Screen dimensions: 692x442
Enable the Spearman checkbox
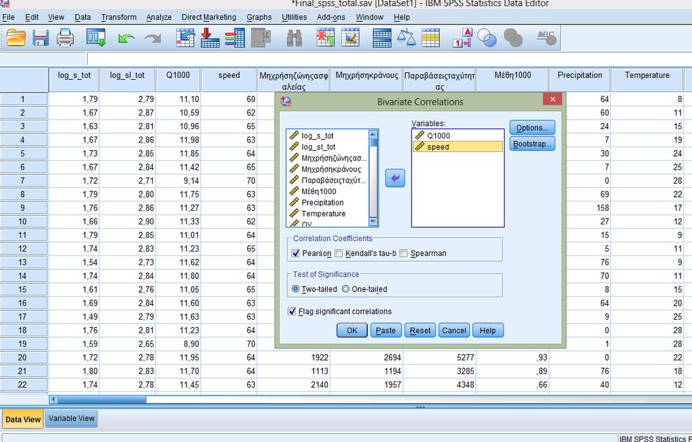click(403, 253)
